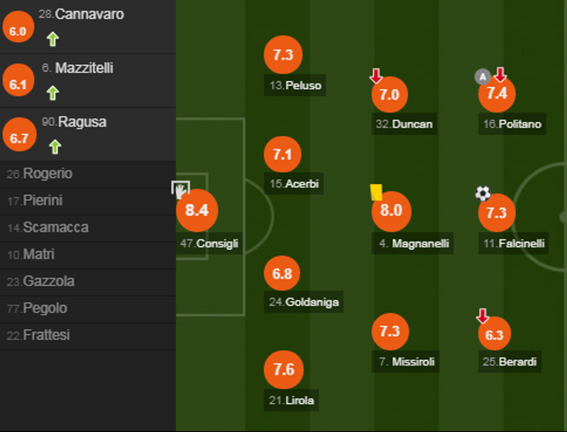Click Lirola's 7.6 rating circle

pyautogui.click(x=283, y=370)
